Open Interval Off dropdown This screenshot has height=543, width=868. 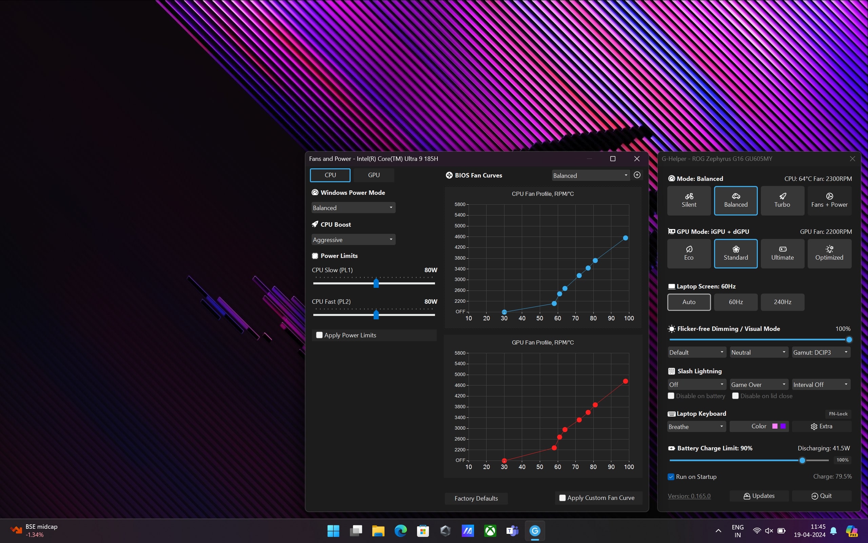point(821,384)
